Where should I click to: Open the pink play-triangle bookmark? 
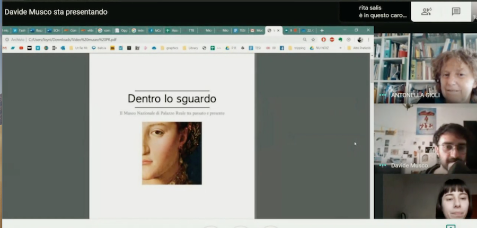click(146, 48)
